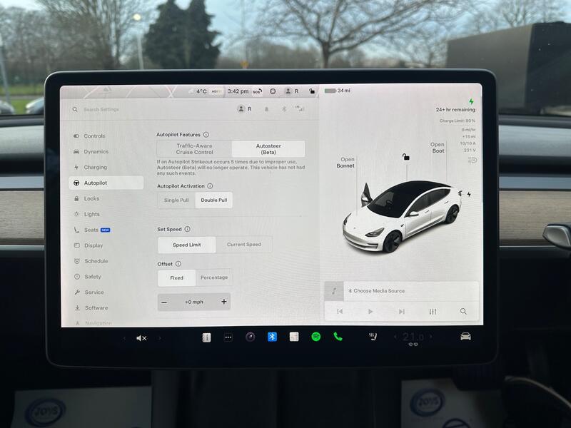The image size is (571, 428).
Task: Tap the notifications bell icon
Action: 266,109
